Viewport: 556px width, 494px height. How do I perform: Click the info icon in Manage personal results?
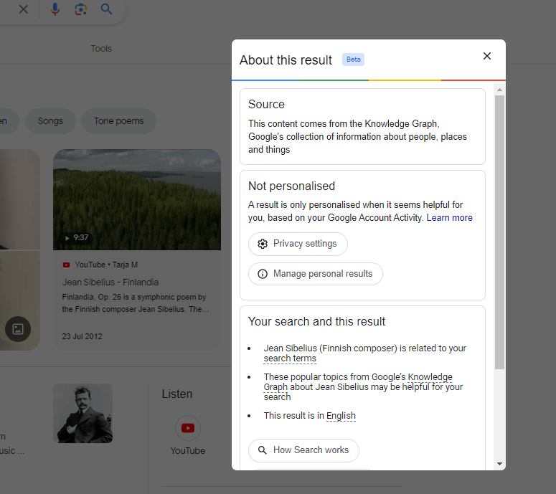click(263, 274)
